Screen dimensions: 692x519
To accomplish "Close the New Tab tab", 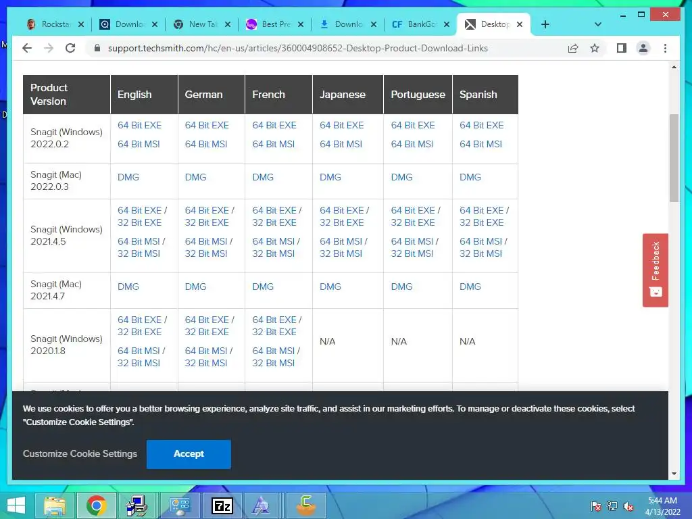I will 227,24.
